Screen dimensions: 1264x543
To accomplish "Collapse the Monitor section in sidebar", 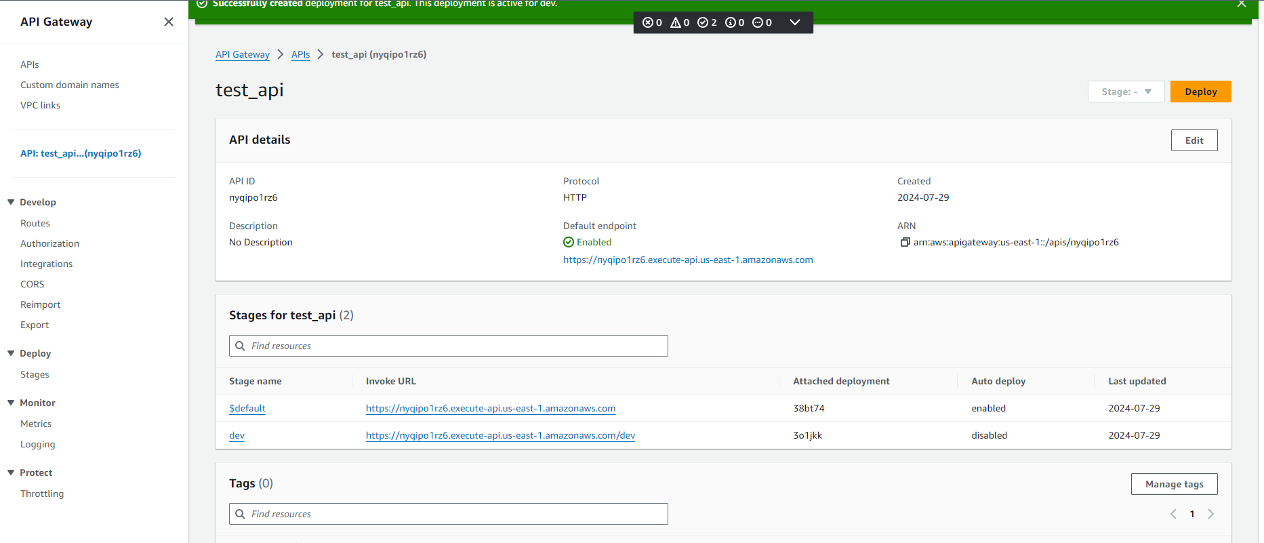I will (11, 403).
